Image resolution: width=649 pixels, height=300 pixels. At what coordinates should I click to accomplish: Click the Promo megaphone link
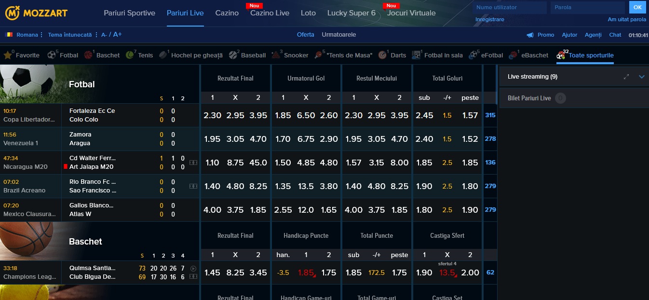pos(540,35)
